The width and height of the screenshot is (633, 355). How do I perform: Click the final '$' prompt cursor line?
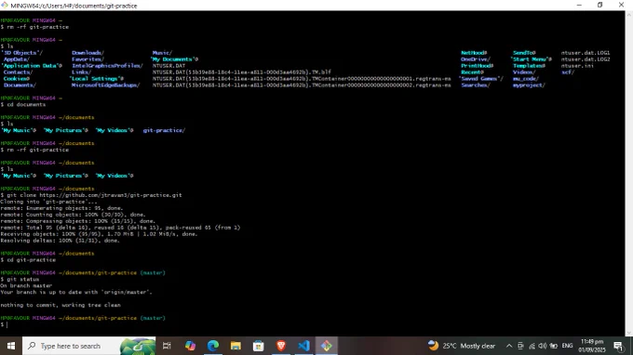click(x=4, y=324)
